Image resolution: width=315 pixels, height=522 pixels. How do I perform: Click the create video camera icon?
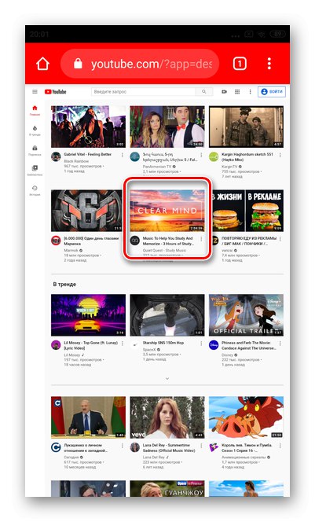pyautogui.click(x=224, y=91)
